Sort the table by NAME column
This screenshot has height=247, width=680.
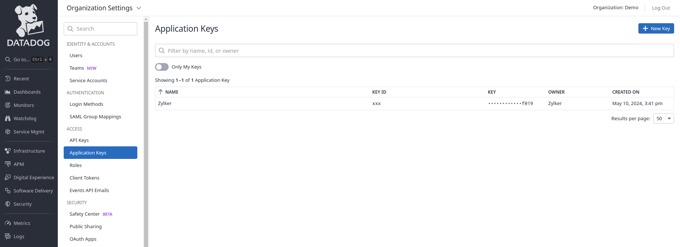point(172,92)
